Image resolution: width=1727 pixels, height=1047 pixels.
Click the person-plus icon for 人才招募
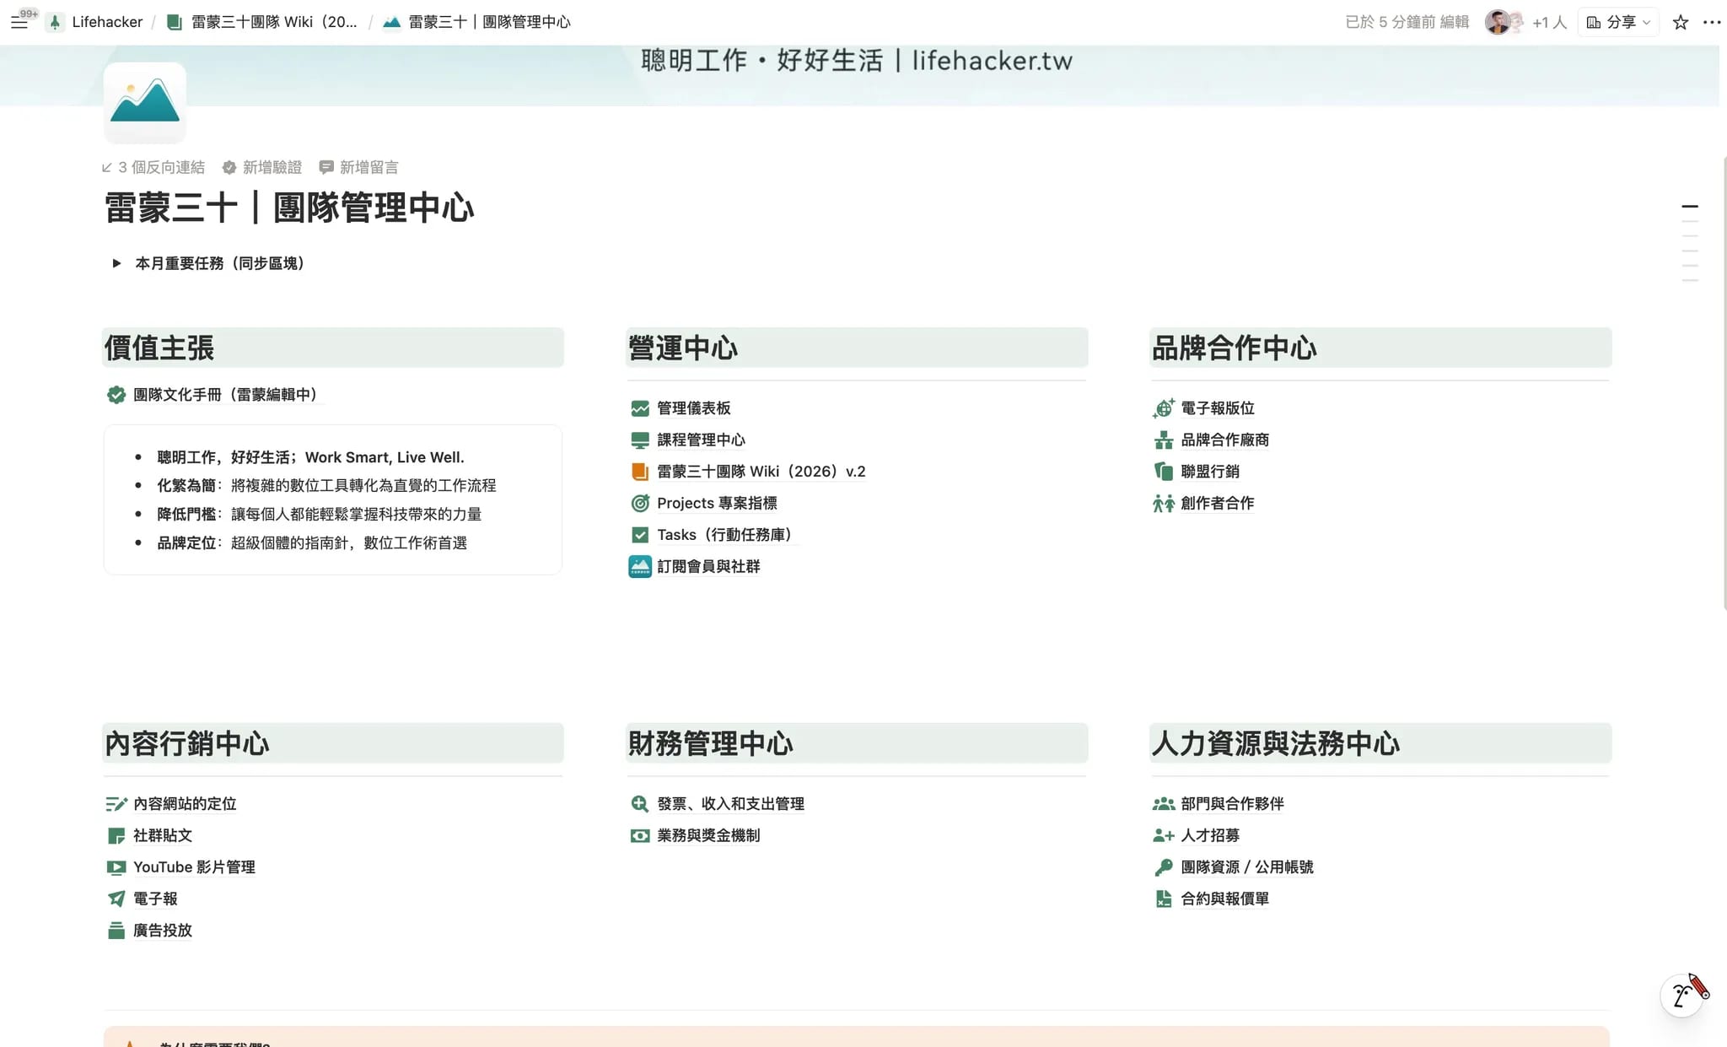(1164, 834)
